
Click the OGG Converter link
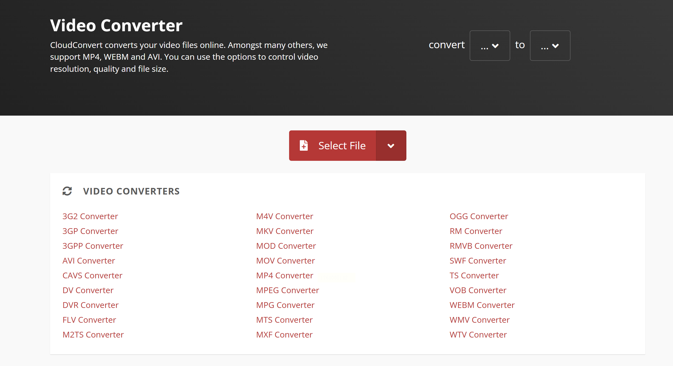(x=479, y=216)
